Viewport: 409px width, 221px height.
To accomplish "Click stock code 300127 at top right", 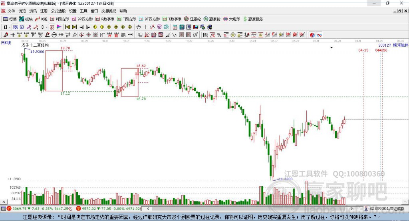I will [385, 45].
